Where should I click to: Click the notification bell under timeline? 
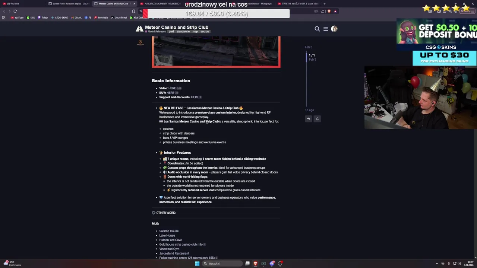(x=317, y=119)
